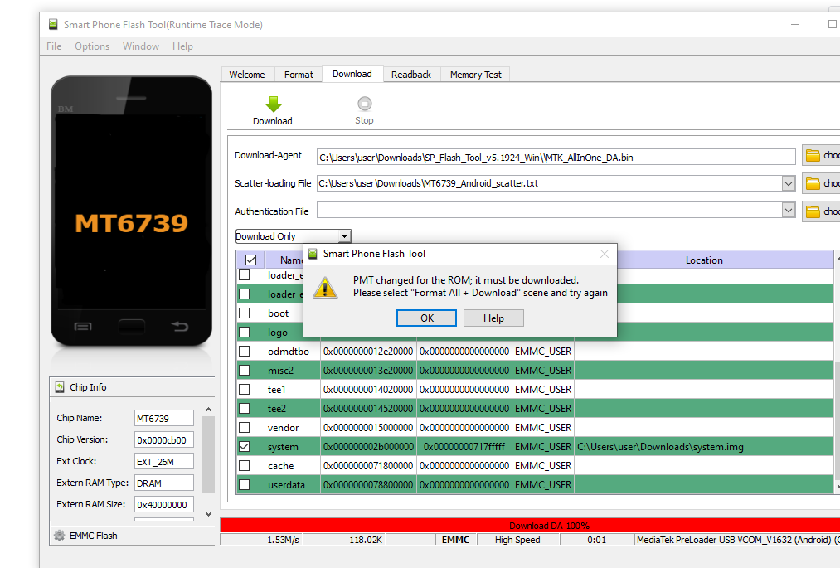Click OK in the PMT dialog
The image size is (840, 568).
point(426,318)
